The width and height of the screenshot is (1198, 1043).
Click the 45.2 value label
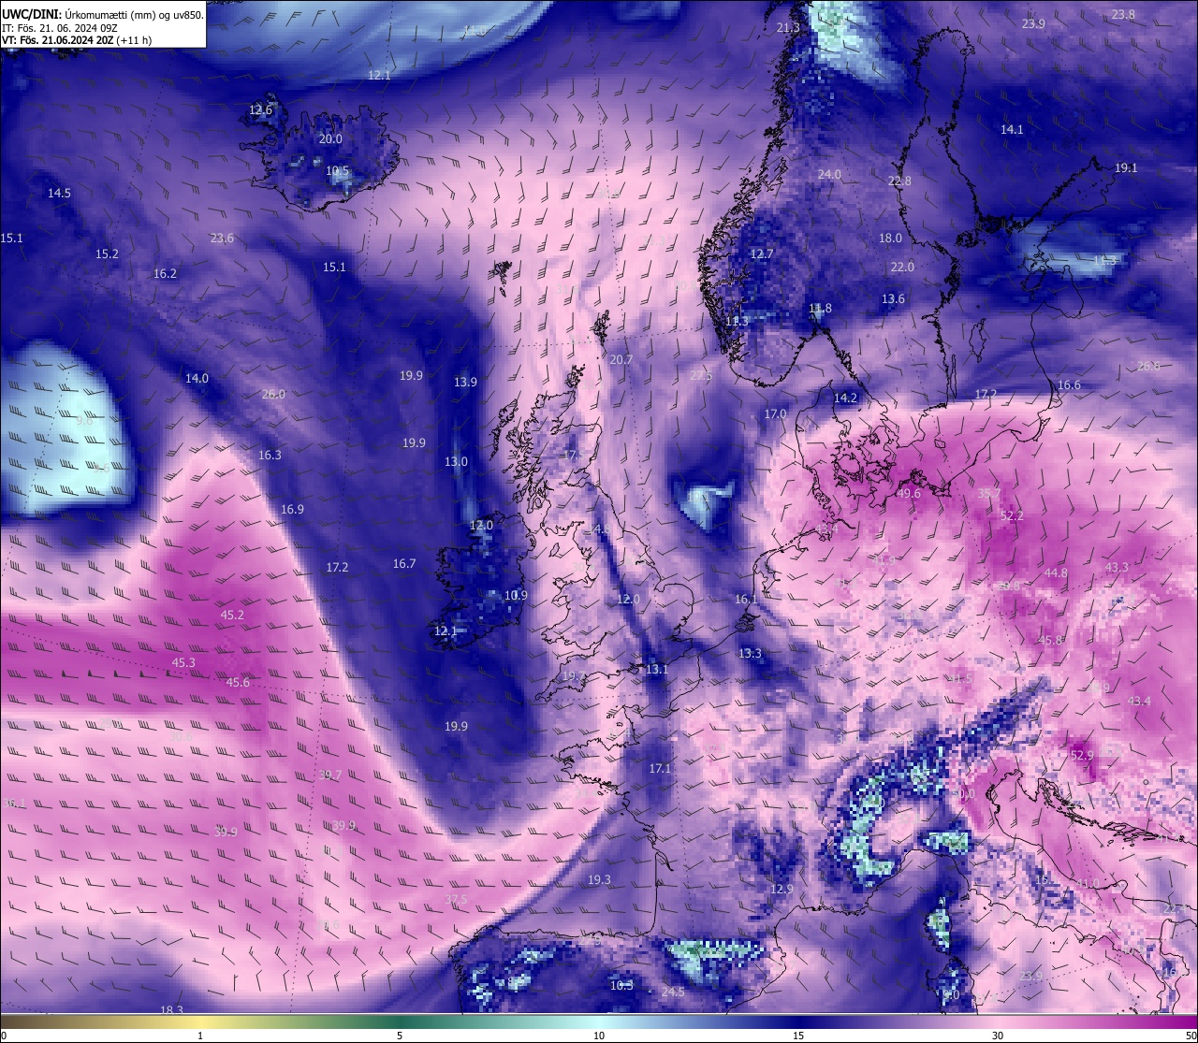click(232, 616)
